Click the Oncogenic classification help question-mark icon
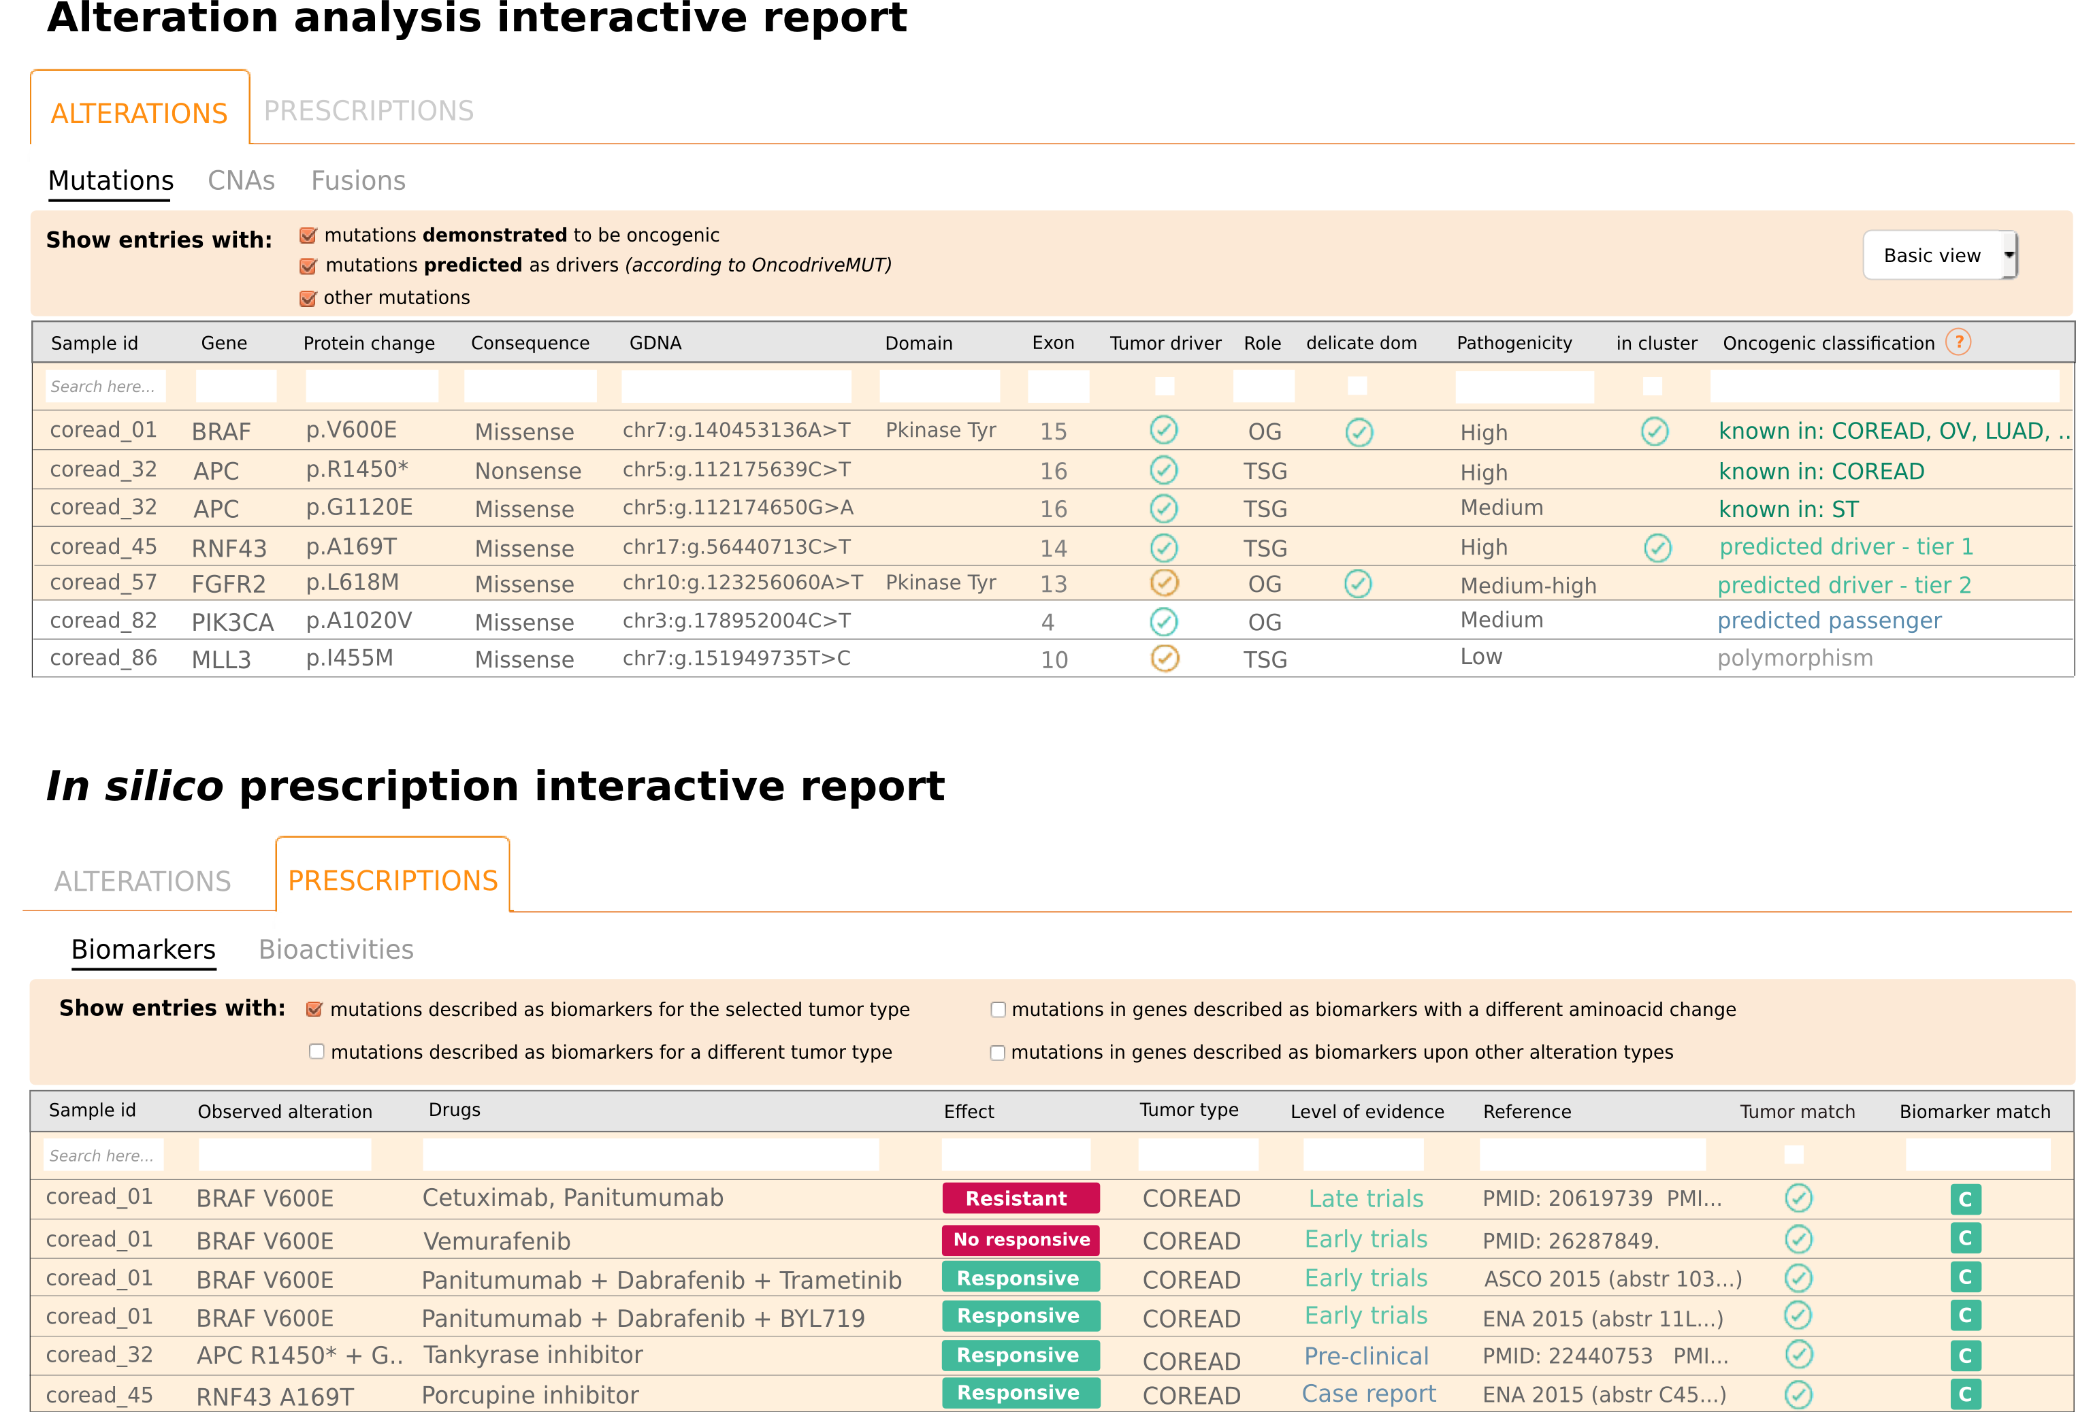 pos(1957,342)
